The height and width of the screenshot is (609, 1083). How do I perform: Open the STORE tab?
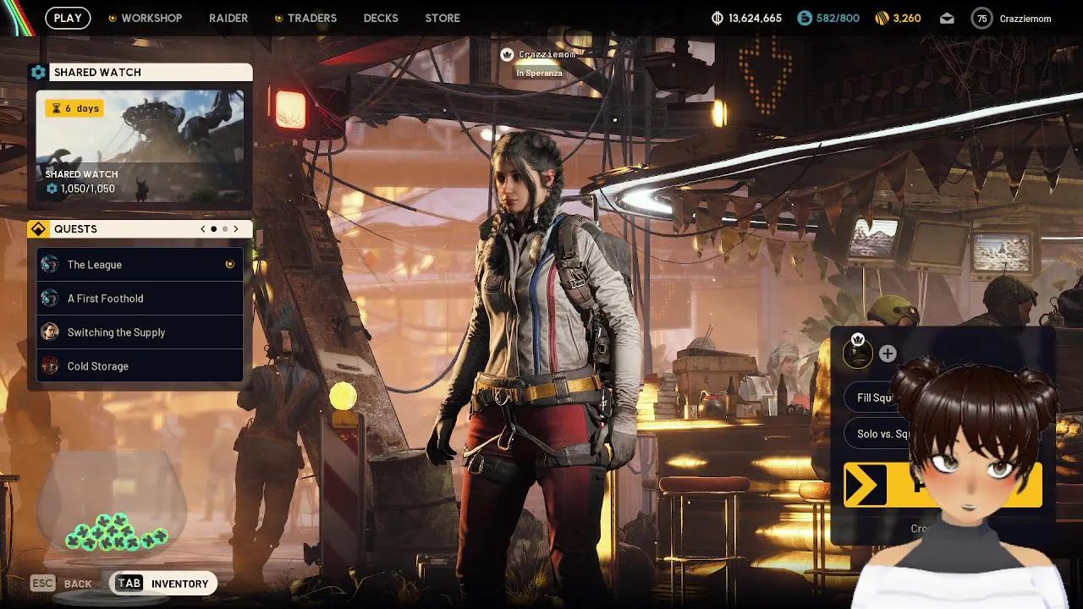click(443, 18)
